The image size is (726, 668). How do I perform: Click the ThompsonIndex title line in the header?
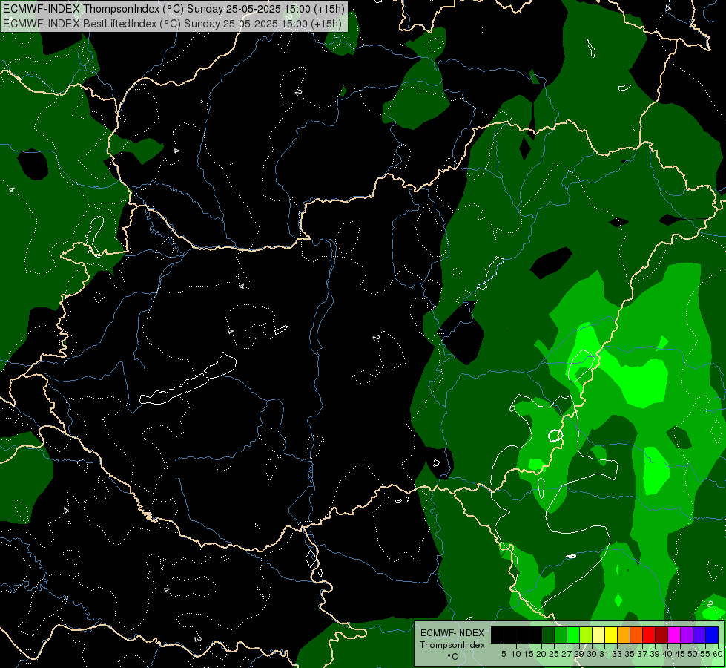click(174, 9)
